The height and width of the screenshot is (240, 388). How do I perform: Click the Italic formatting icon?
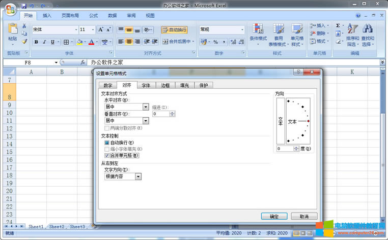pyautogui.click(x=44, y=42)
